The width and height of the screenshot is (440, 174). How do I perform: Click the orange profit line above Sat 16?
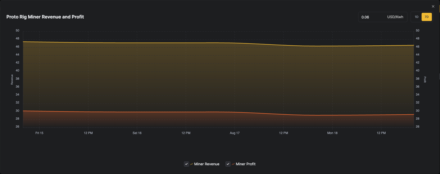[x=137, y=112]
